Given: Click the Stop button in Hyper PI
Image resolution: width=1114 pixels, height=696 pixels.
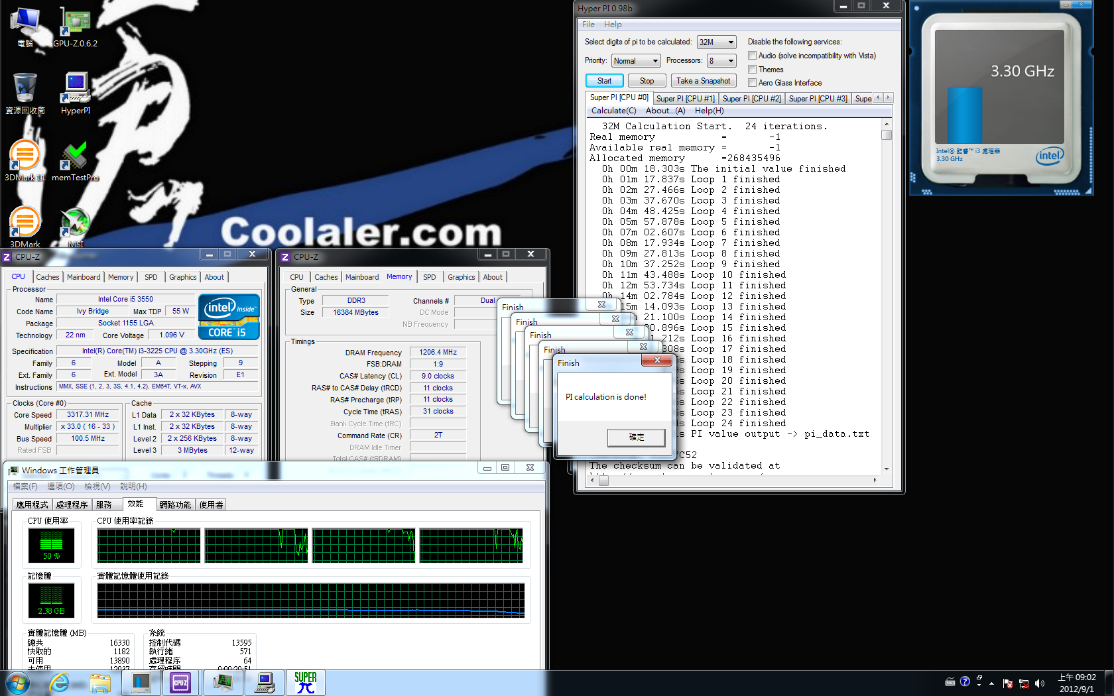Looking at the screenshot, I should click(647, 81).
